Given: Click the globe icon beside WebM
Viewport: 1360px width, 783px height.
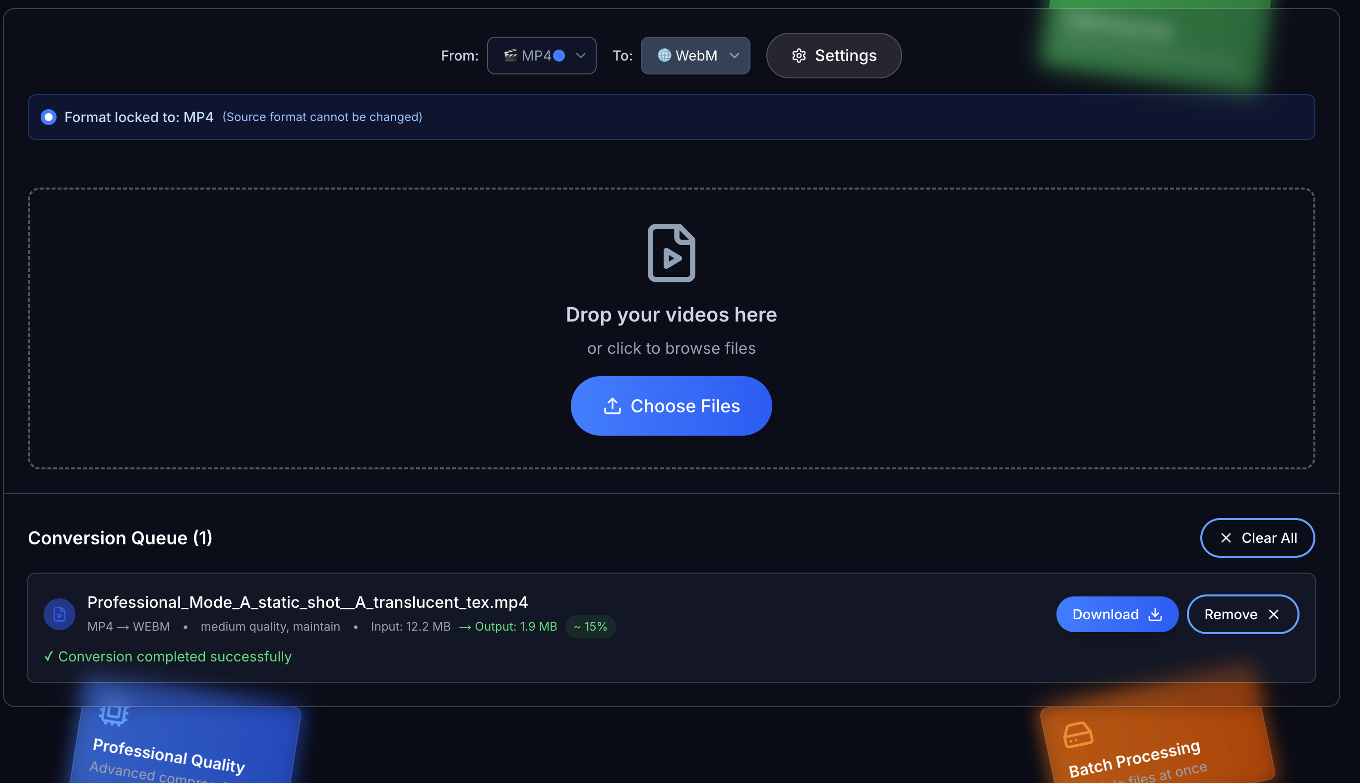Looking at the screenshot, I should (665, 55).
